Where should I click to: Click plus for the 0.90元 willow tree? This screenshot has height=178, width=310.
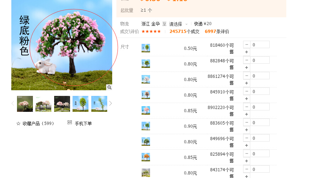247,130
